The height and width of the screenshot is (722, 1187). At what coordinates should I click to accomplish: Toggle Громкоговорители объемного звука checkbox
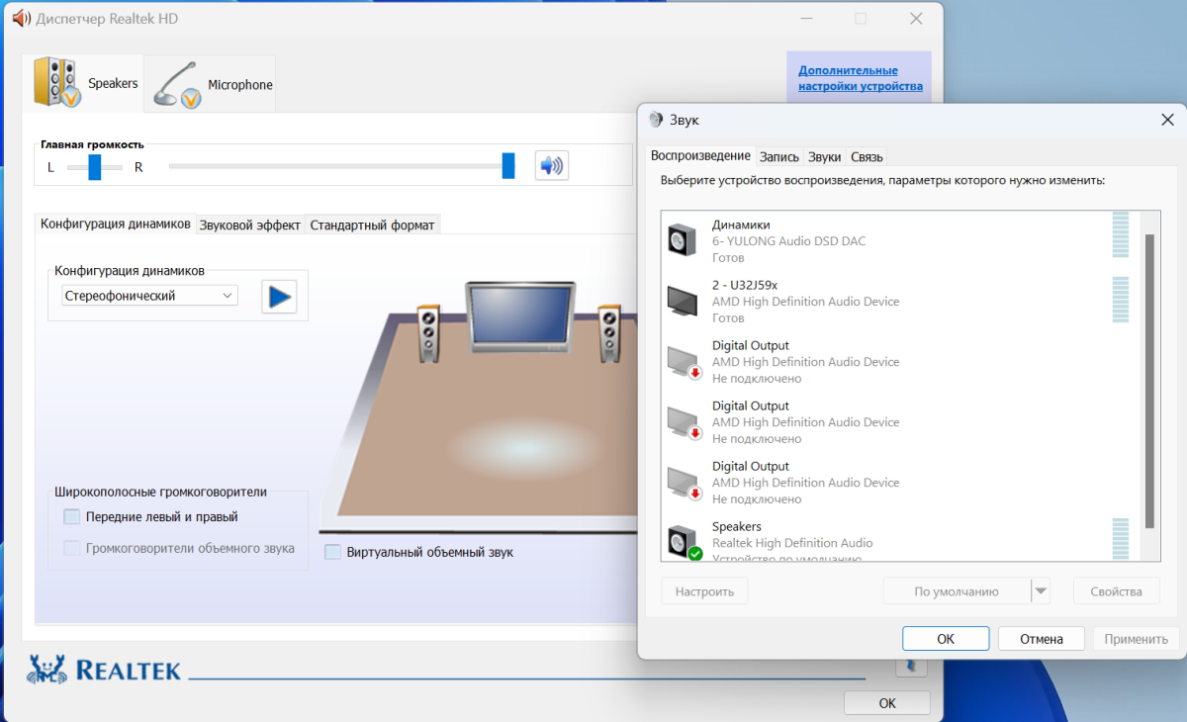click(71, 548)
